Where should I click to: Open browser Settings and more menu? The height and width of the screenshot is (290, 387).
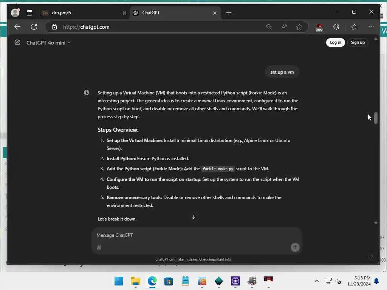pyautogui.click(x=371, y=27)
